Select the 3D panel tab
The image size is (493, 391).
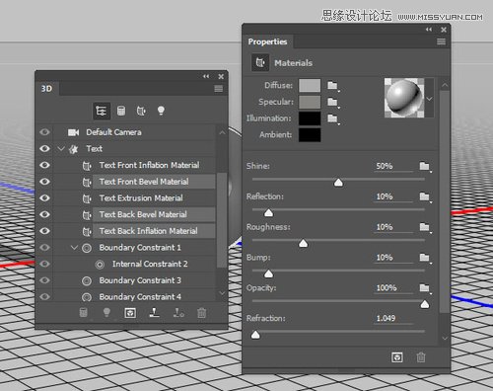pyautogui.click(x=47, y=89)
